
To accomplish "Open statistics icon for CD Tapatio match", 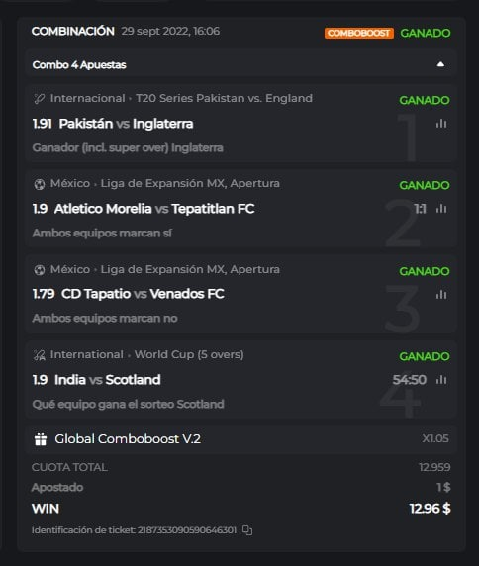I will pyautogui.click(x=441, y=295).
